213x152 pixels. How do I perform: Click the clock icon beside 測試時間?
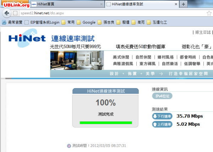(x=69, y=146)
